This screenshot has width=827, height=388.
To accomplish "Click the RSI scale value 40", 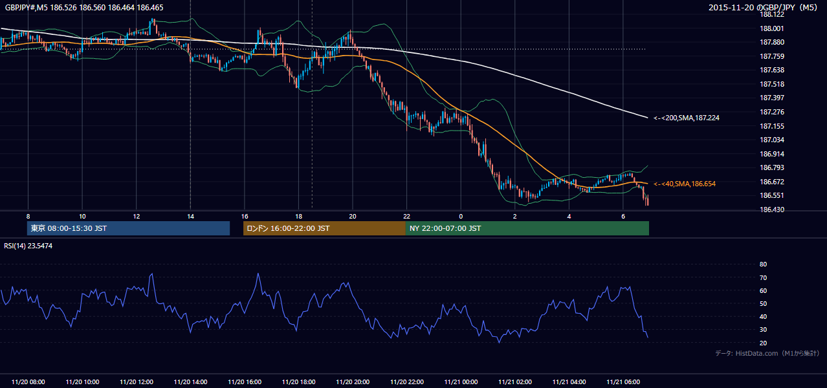I will click(763, 316).
